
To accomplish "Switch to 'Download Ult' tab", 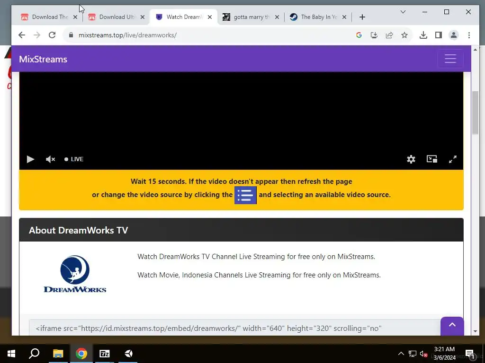I will 117,17.
